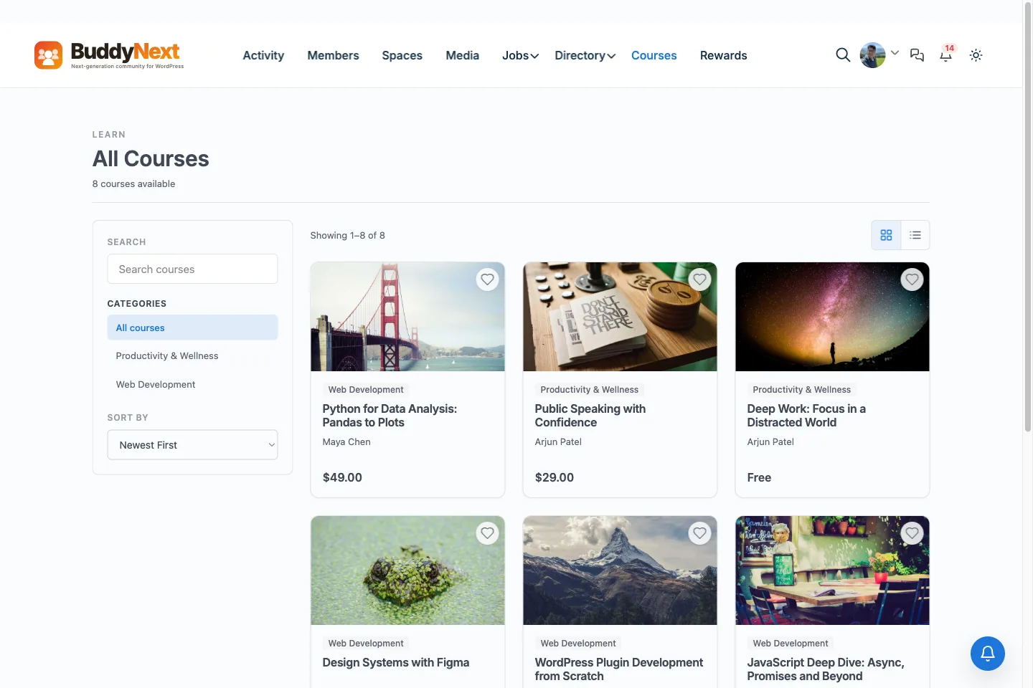
Task: Favorite the Design Systems with Figma course
Action: pos(487,533)
